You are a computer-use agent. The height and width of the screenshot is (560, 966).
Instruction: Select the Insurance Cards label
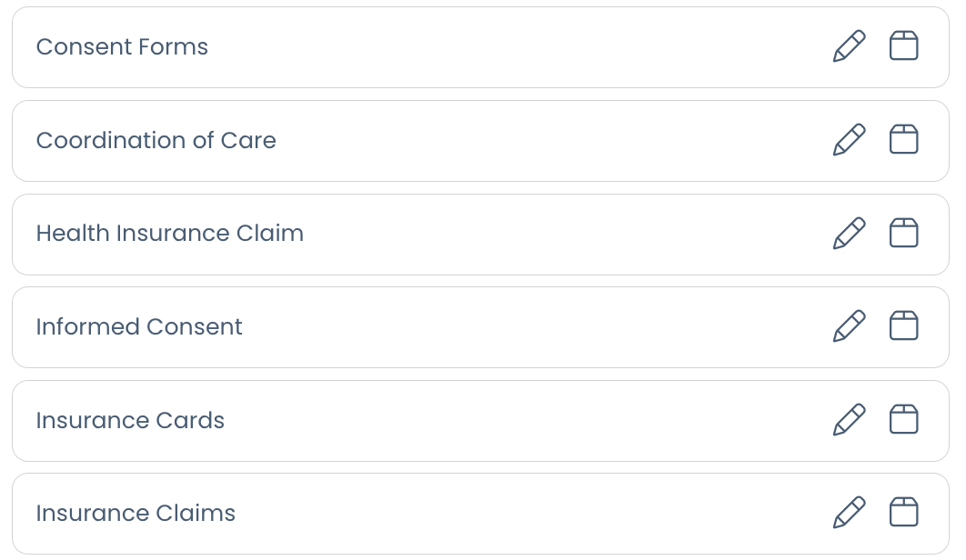click(130, 421)
